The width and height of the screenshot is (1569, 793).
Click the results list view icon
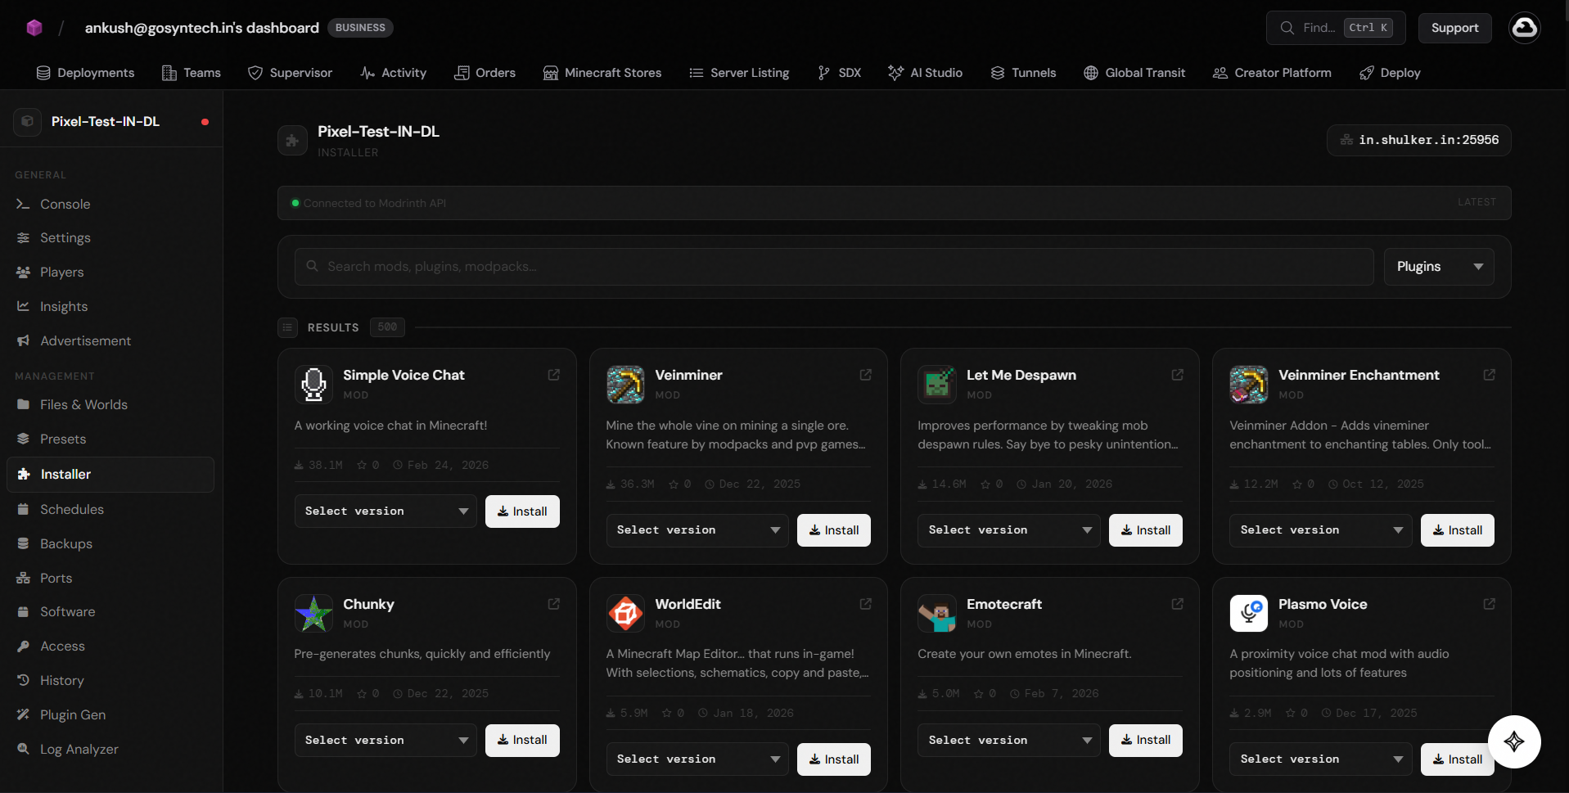(x=287, y=327)
